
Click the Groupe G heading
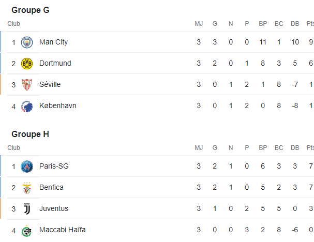tap(31, 10)
